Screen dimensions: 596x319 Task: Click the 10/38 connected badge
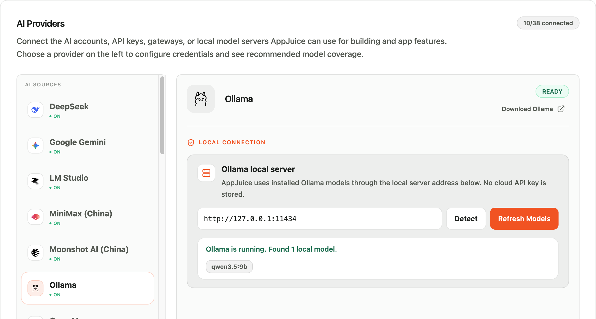(x=548, y=23)
